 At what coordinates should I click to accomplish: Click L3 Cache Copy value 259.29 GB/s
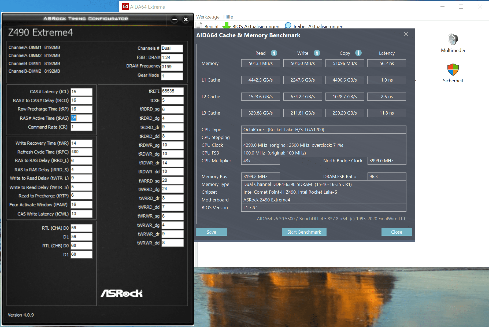pyautogui.click(x=345, y=113)
